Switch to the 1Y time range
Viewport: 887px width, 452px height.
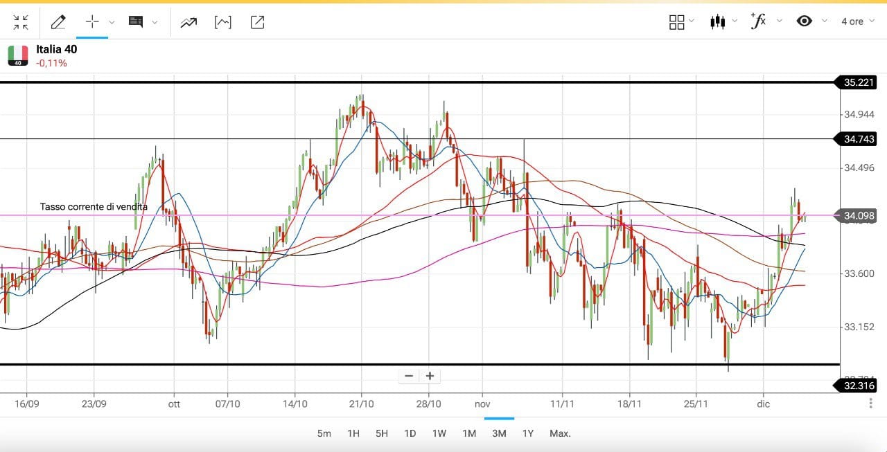(528, 433)
